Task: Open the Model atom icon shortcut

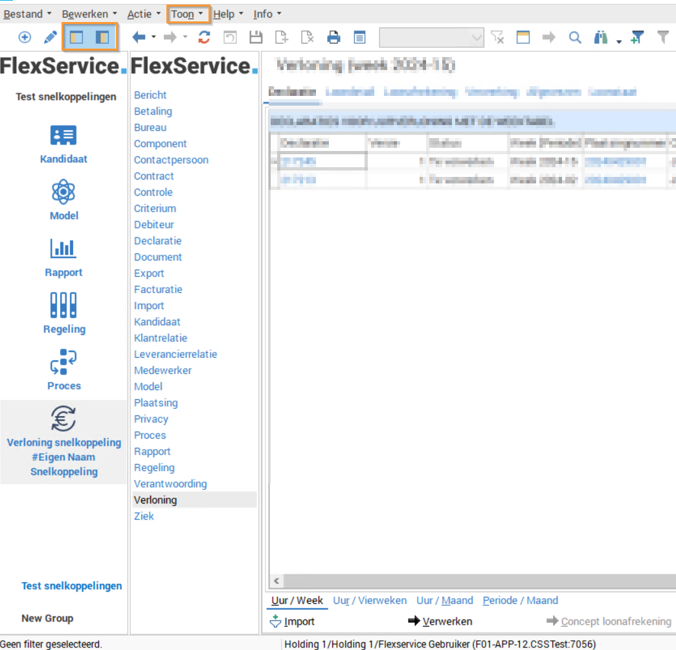Action: tap(63, 192)
